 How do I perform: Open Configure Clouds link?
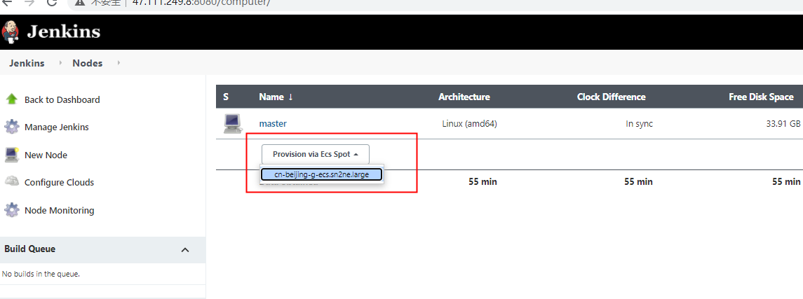pos(60,183)
